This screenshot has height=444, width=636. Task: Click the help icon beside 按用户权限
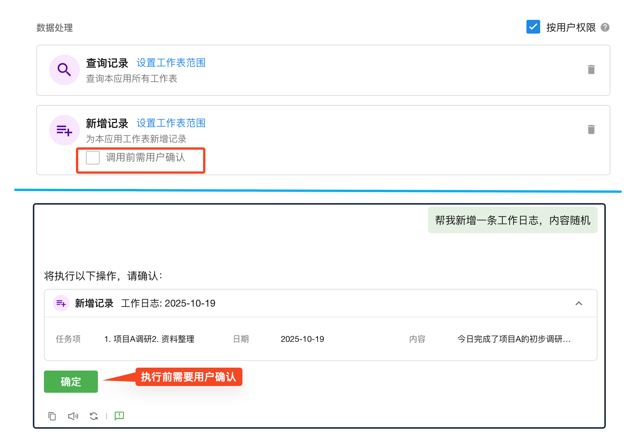[605, 27]
